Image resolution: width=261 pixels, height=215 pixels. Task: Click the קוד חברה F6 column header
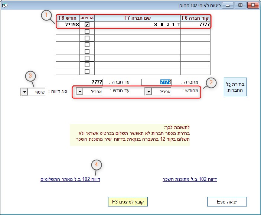[195, 18]
